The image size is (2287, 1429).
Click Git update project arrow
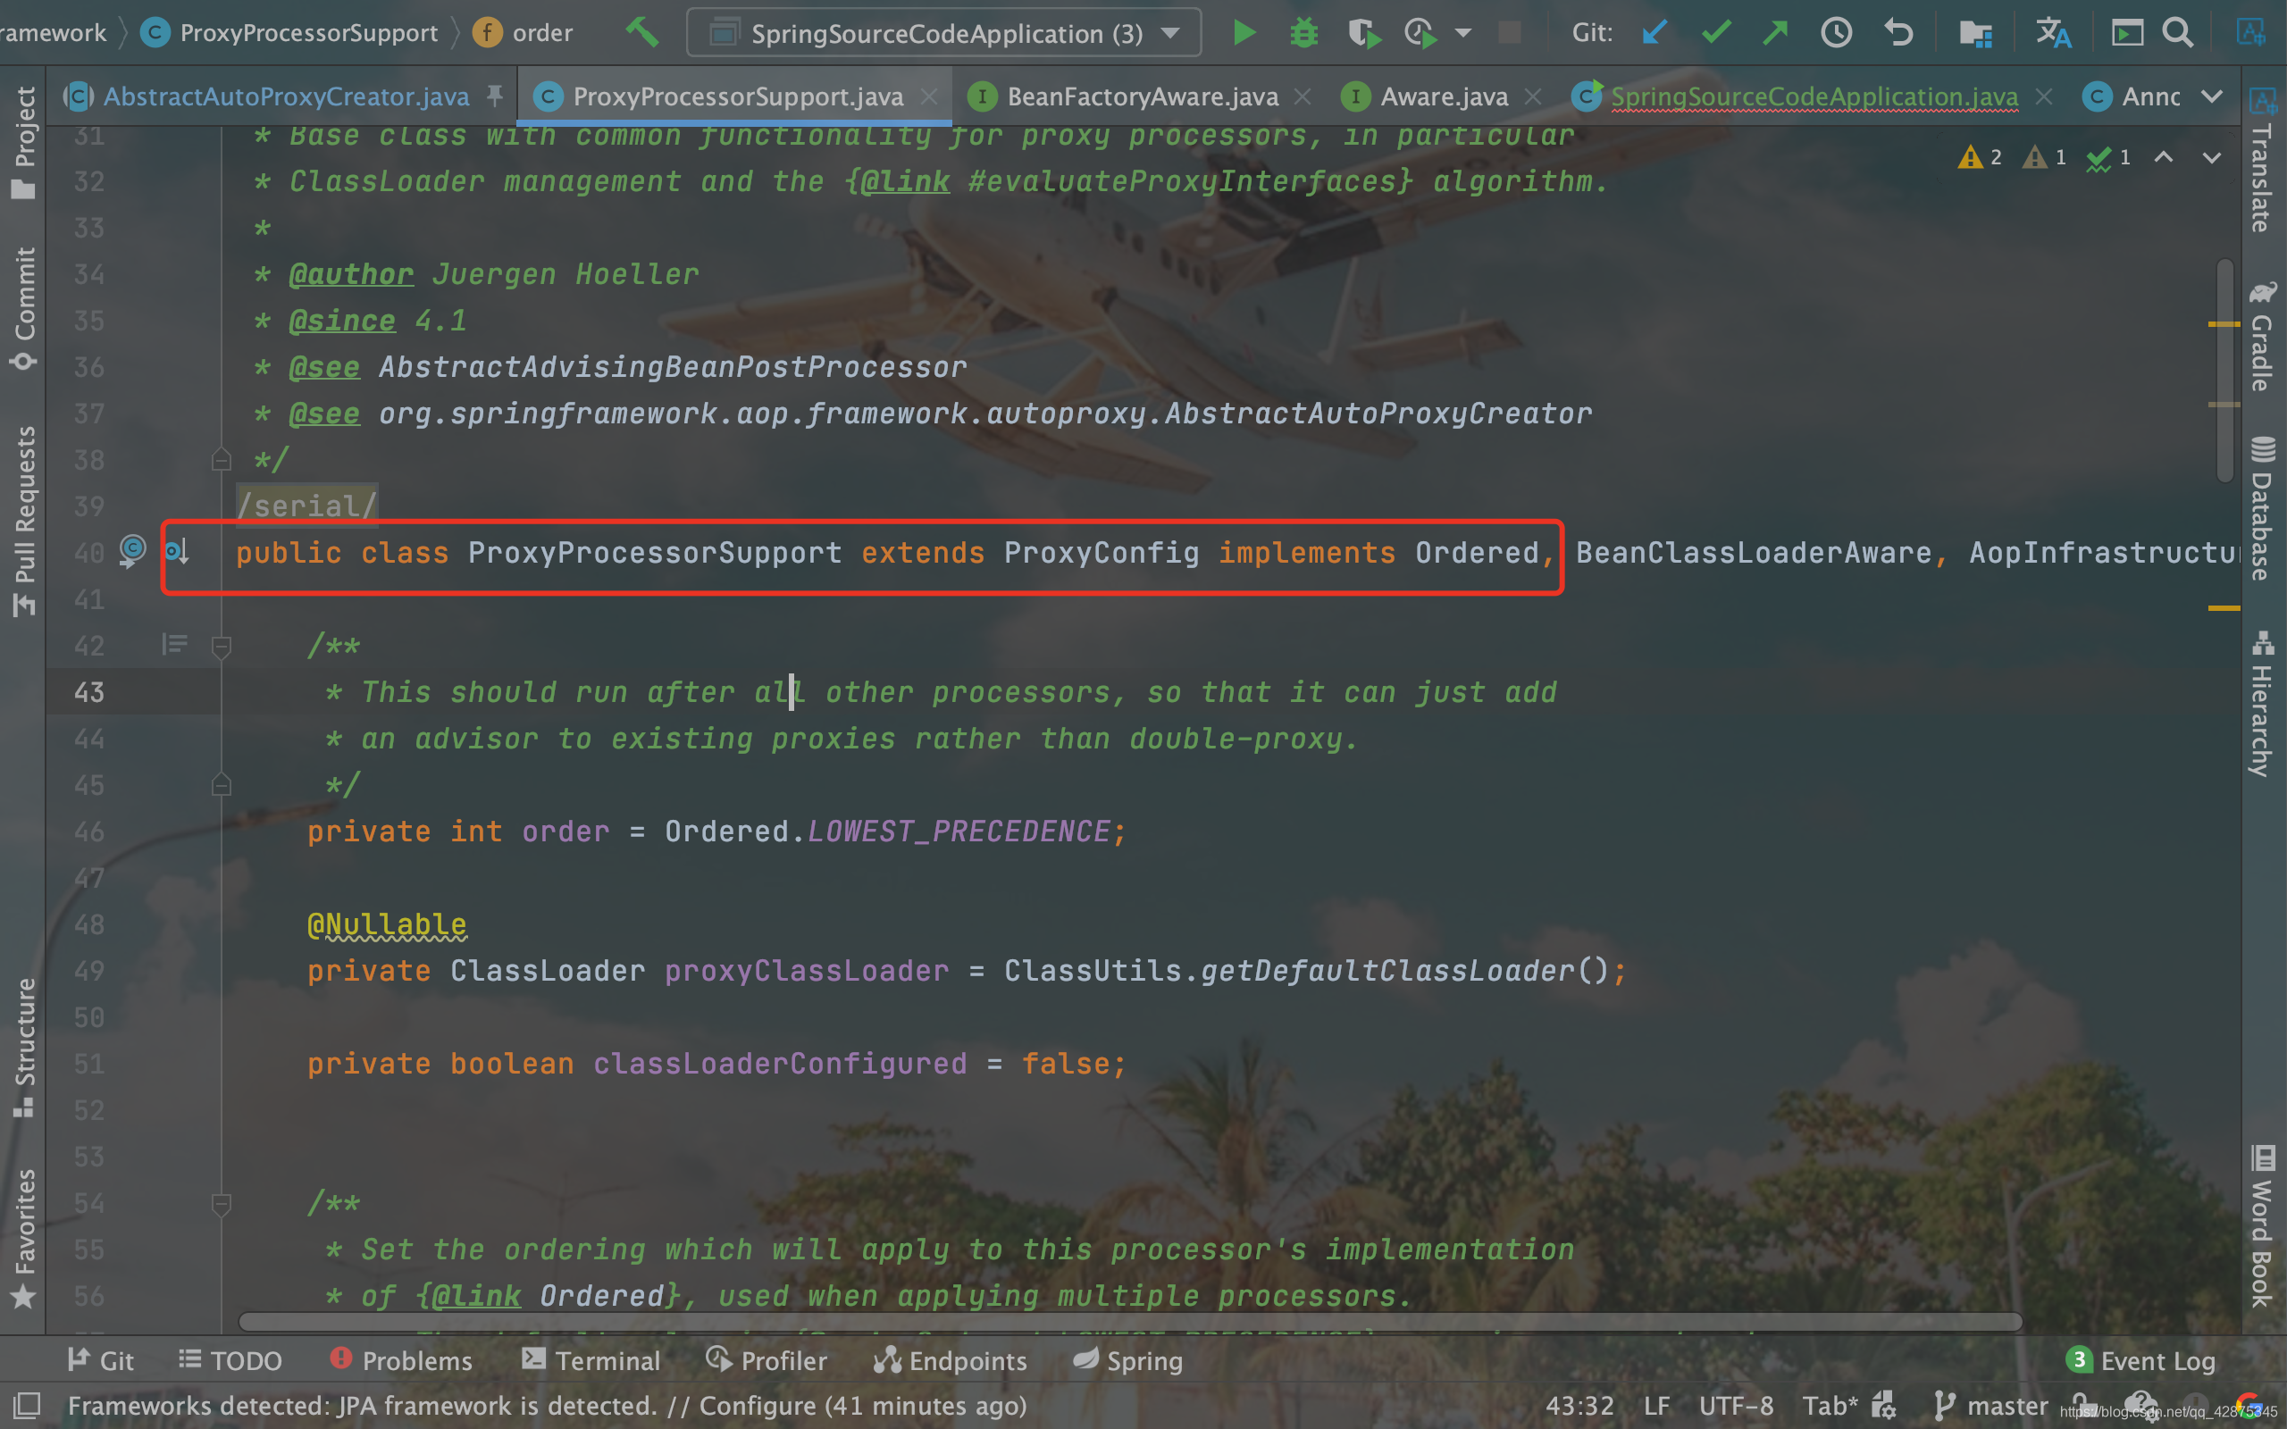tap(1654, 33)
